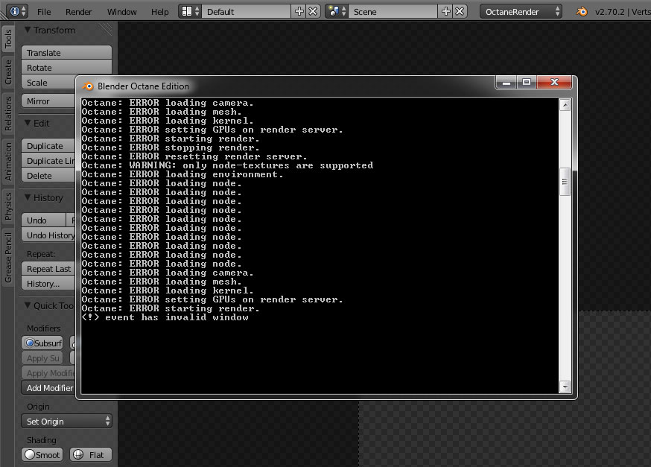Open the OctaneRender engine dropdown
651x467 pixels.
click(x=521, y=12)
